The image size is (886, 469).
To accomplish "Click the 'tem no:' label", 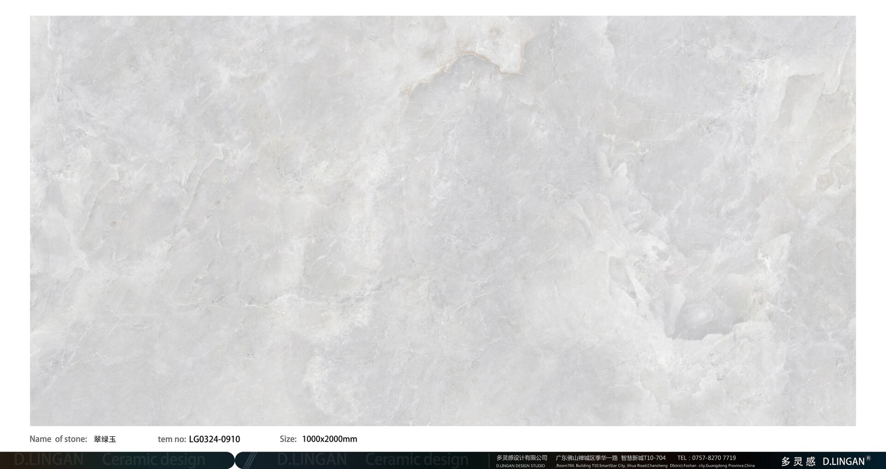I will [x=172, y=439].
